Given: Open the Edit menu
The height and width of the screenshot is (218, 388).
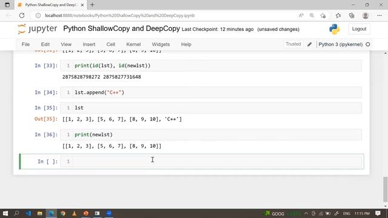Looking at the screenshot, I should (45, 44).
